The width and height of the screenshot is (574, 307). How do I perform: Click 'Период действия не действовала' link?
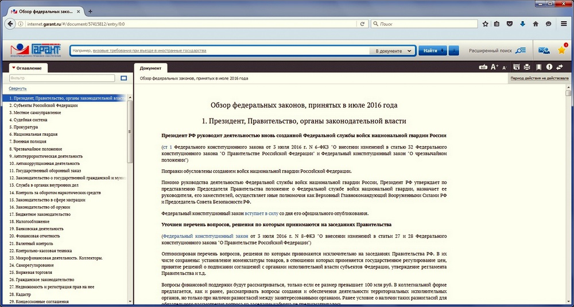[x=539, y=78]
